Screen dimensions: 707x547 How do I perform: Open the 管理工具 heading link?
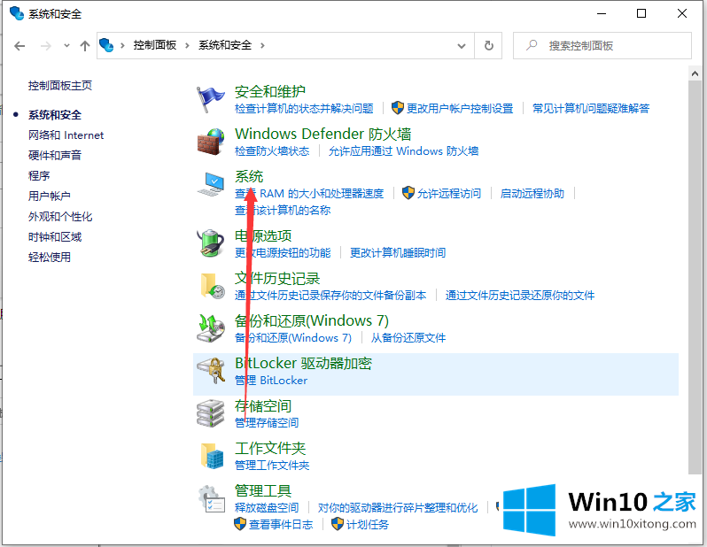263,490
